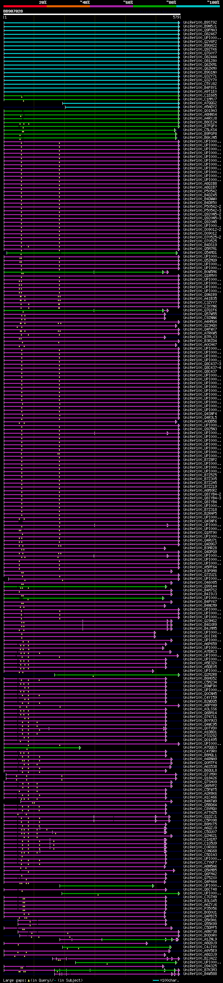
Task: Select hit label UniRef100_O46085
Action: (200, 582)
